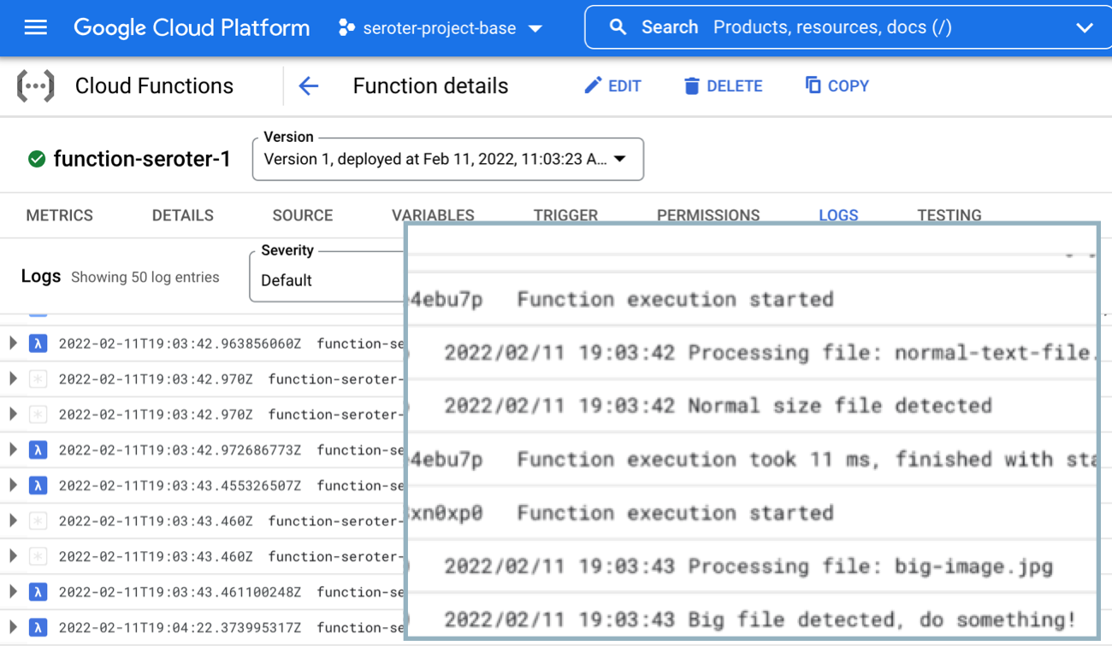The width and height of the screenshot is (1112, 646).
Task: Click lambda icon on 19:04:22.373995317Z log entry
Action: pos(38,627)
